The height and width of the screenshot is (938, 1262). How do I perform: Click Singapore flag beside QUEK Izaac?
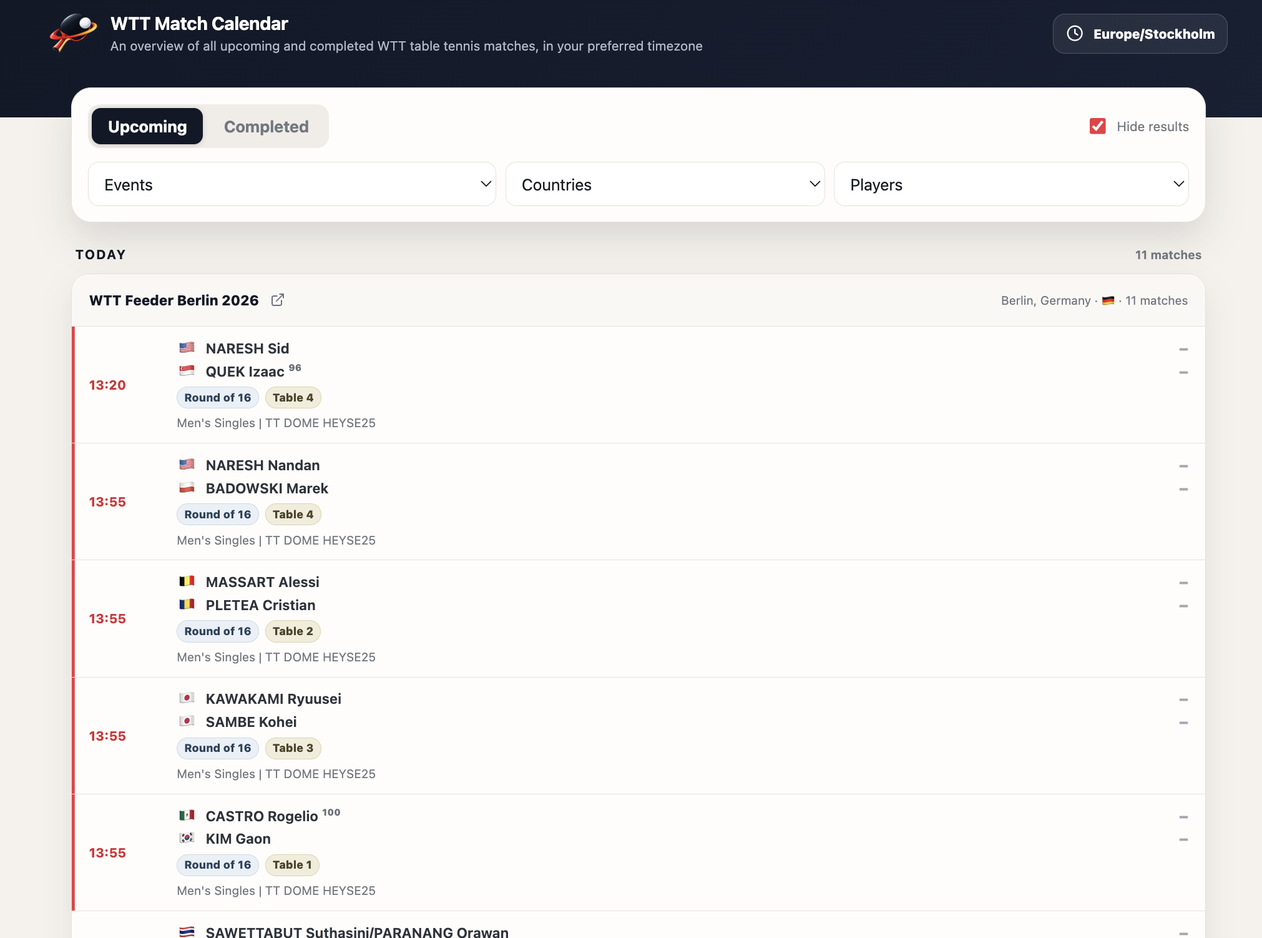[x=187, y=371]
